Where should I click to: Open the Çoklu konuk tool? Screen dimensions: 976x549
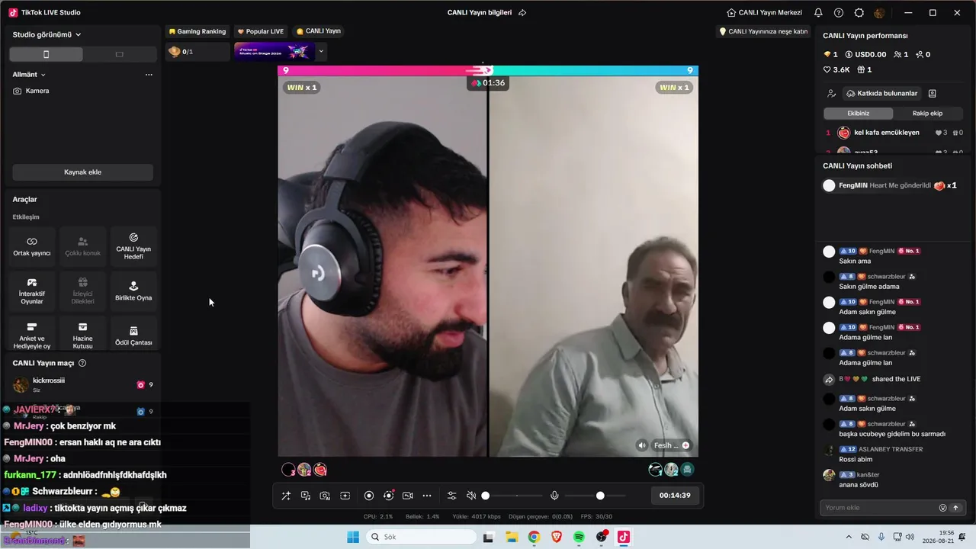pyautogui.click(x=82, y=246)
